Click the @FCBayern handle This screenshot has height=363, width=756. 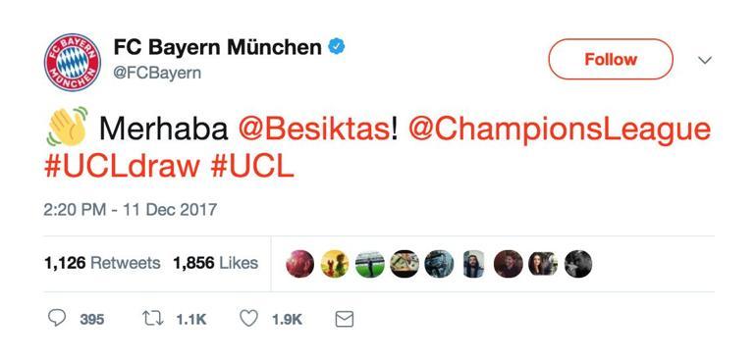click(157, 73)
